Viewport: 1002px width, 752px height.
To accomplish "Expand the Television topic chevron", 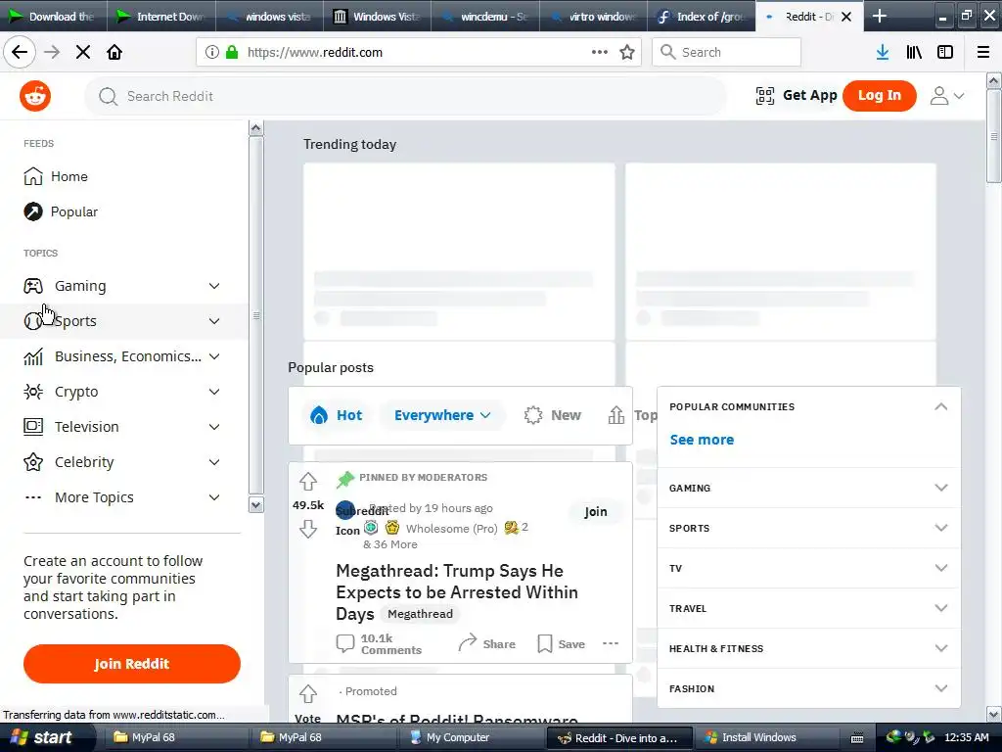I will coord(214,427).
